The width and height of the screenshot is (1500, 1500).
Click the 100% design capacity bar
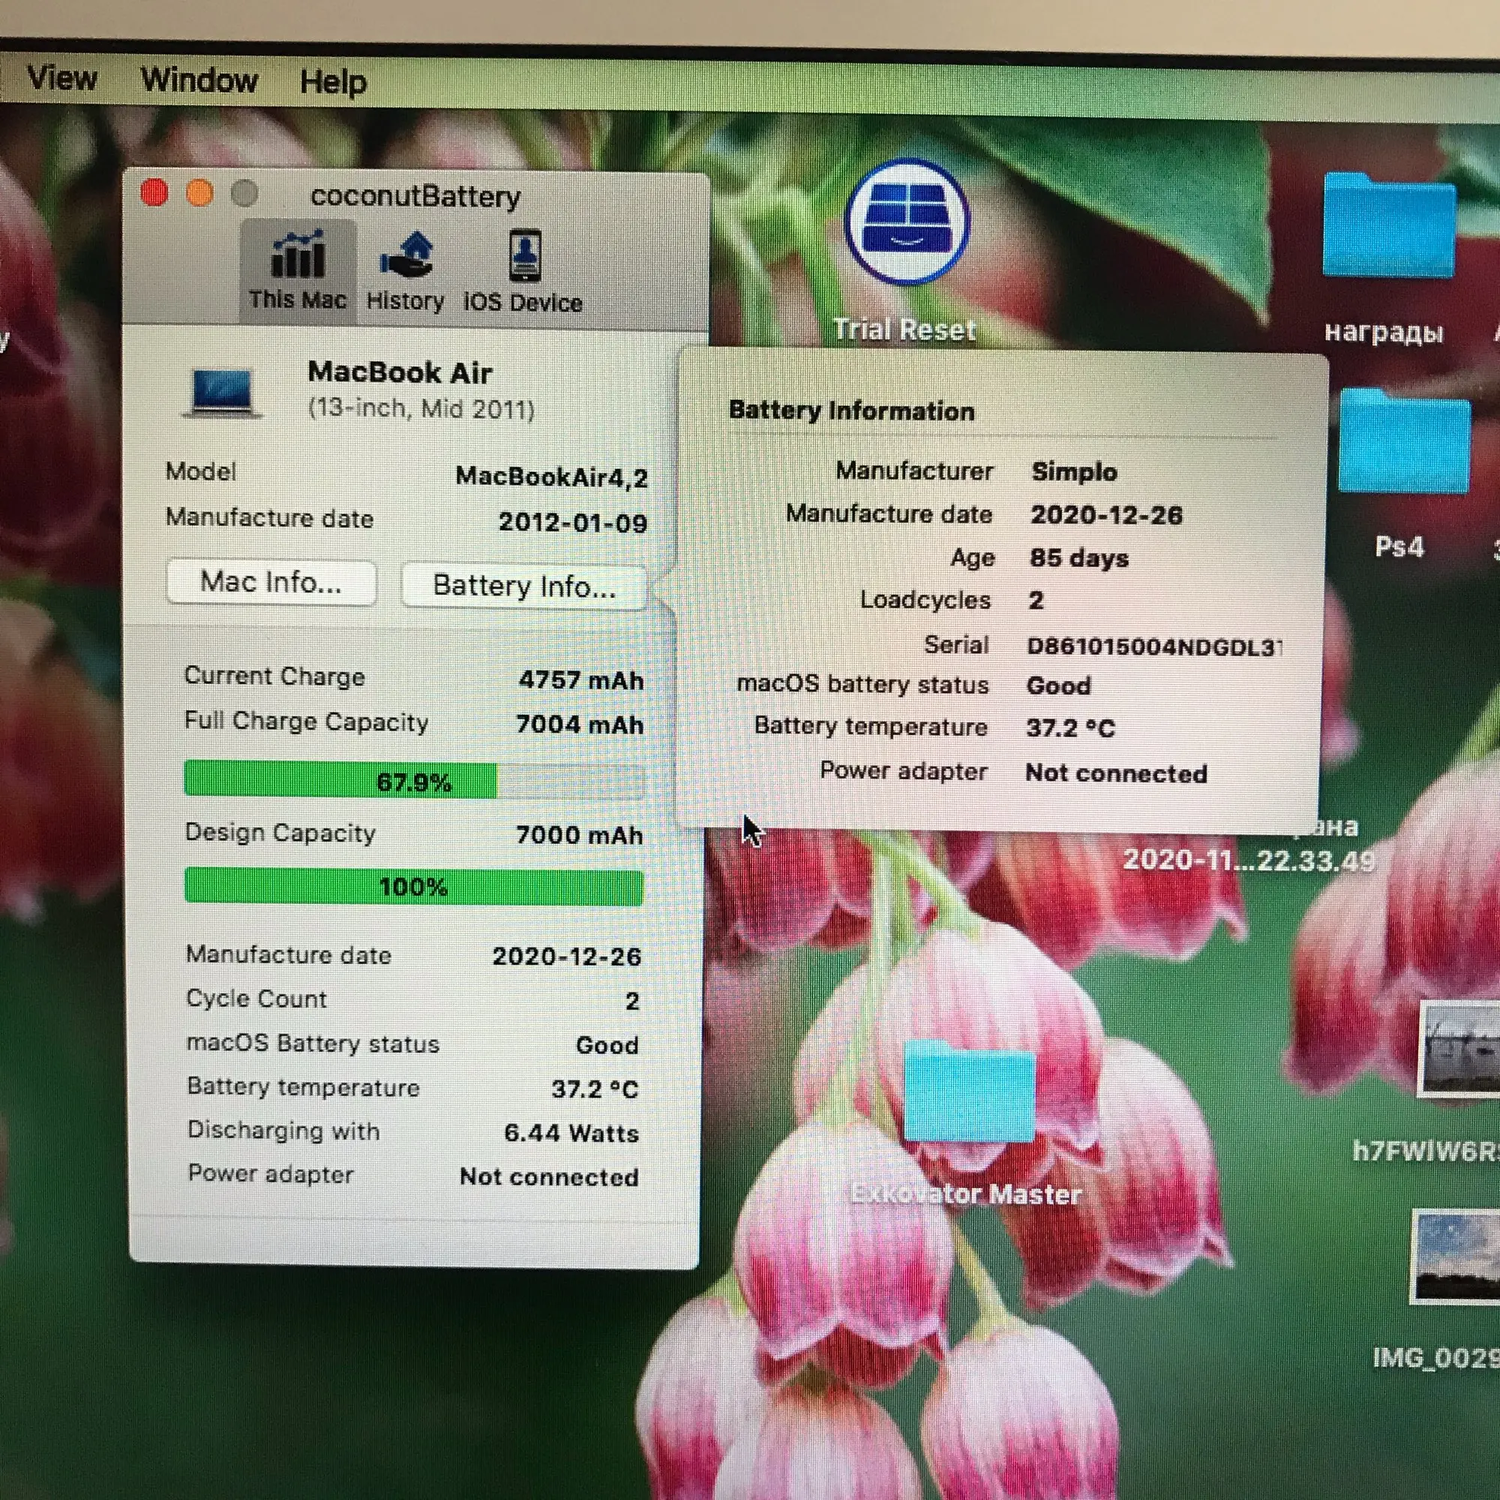coord(414,886)
